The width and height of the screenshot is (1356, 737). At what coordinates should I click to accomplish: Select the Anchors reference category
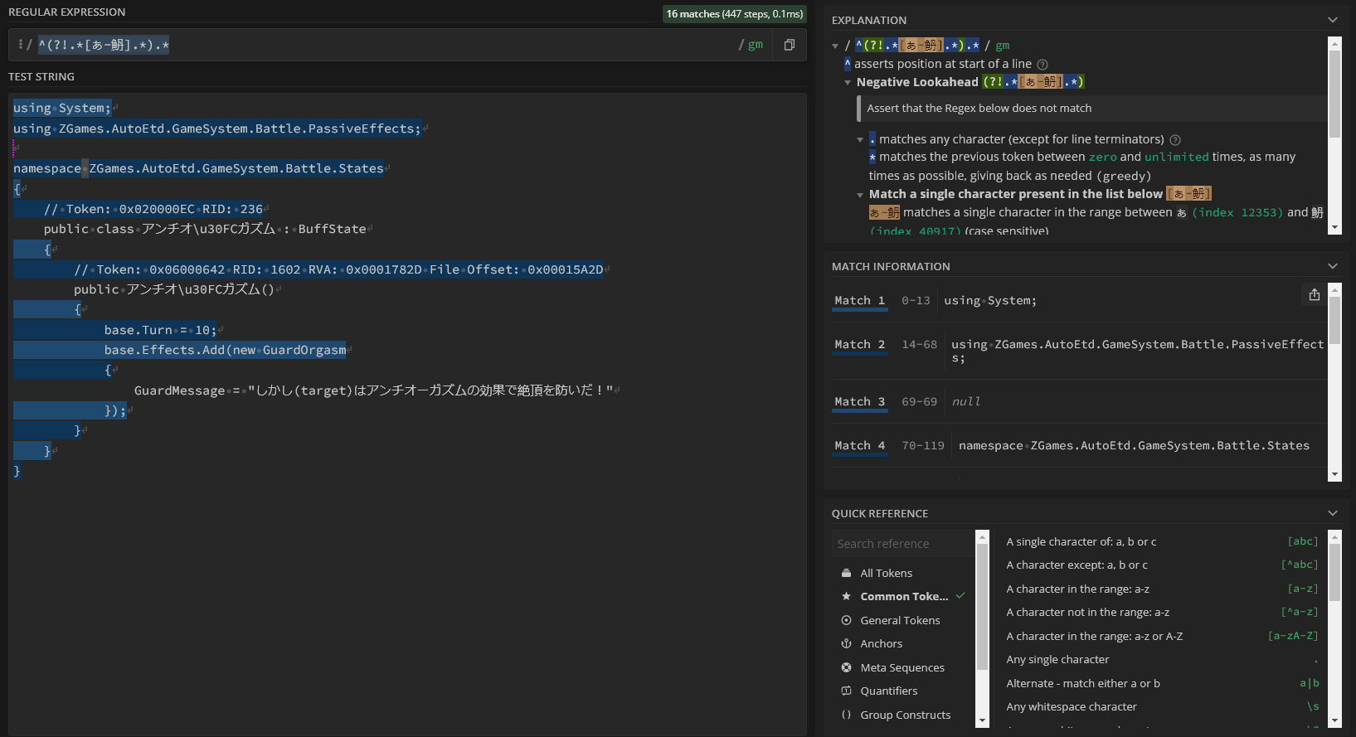(881, 644)
